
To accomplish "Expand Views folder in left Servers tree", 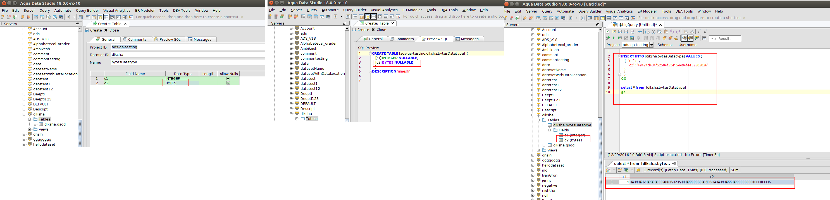I will (29, 129).
